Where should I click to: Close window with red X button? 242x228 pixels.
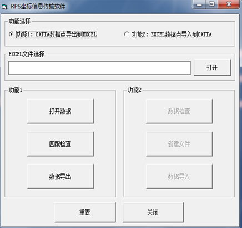[x=229, y=4]
